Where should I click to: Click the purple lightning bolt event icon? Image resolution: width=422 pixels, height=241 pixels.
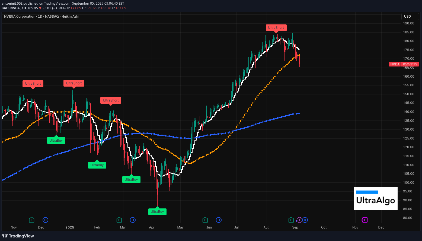point(299,220)
